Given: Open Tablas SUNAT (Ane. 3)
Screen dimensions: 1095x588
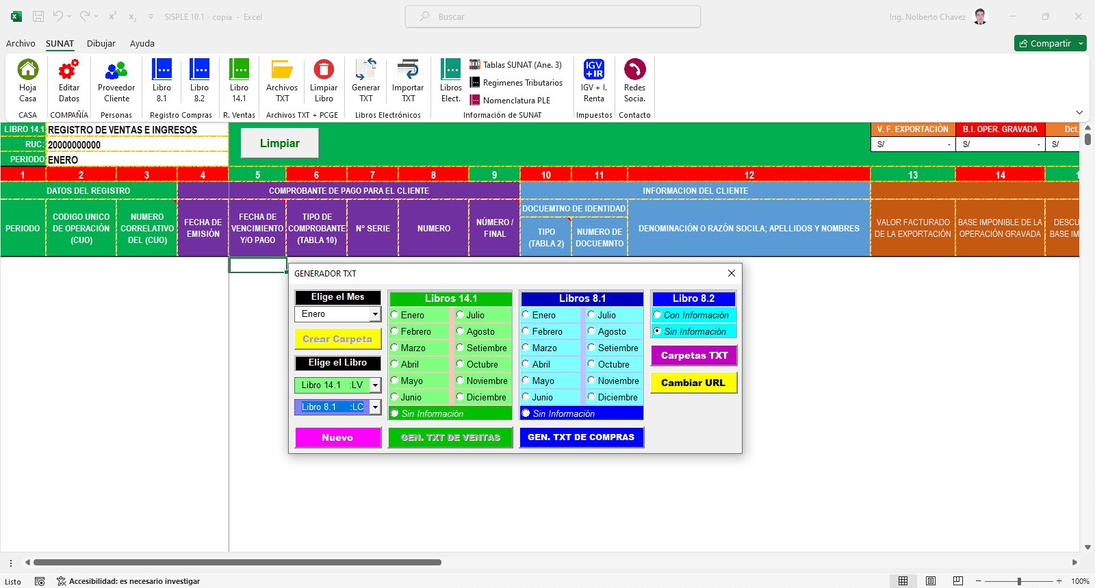Looking at the screenshot, I should coord(515,64).
